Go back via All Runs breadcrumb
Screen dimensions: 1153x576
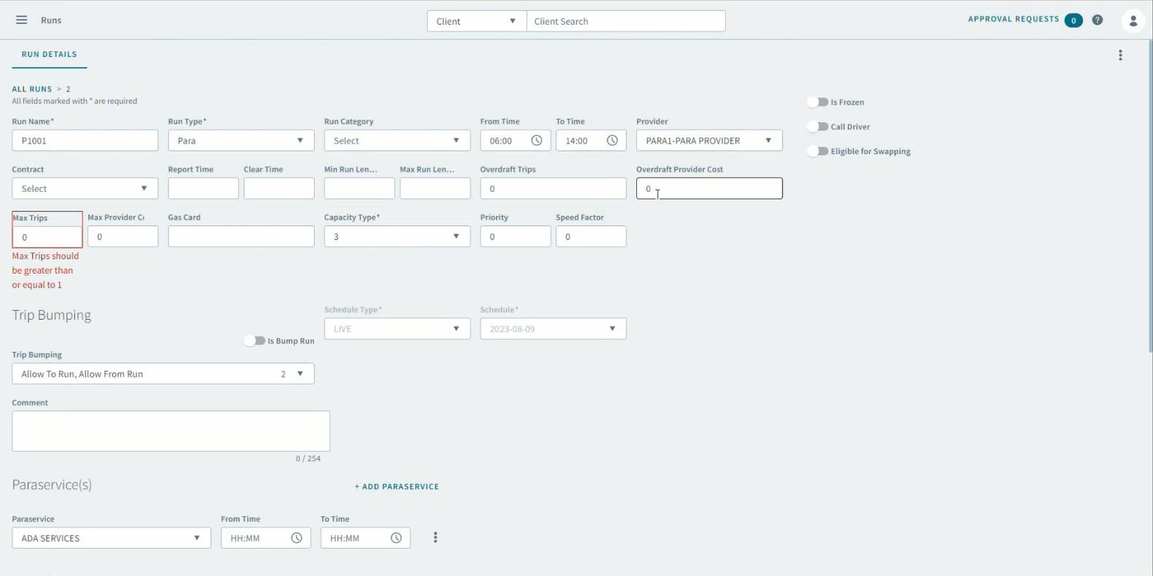[31, 89]
